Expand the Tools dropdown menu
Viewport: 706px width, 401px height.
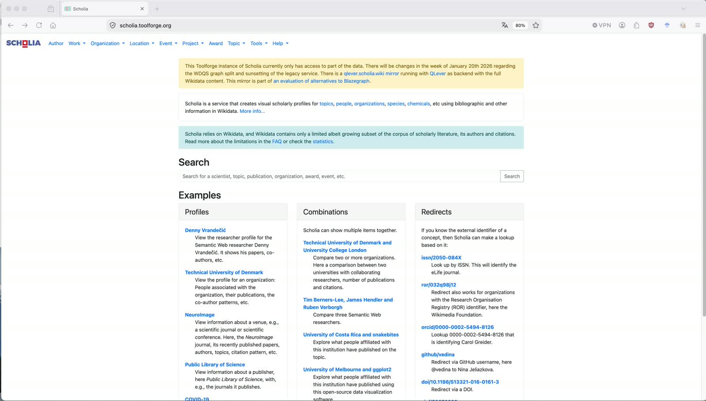[259, 43]
